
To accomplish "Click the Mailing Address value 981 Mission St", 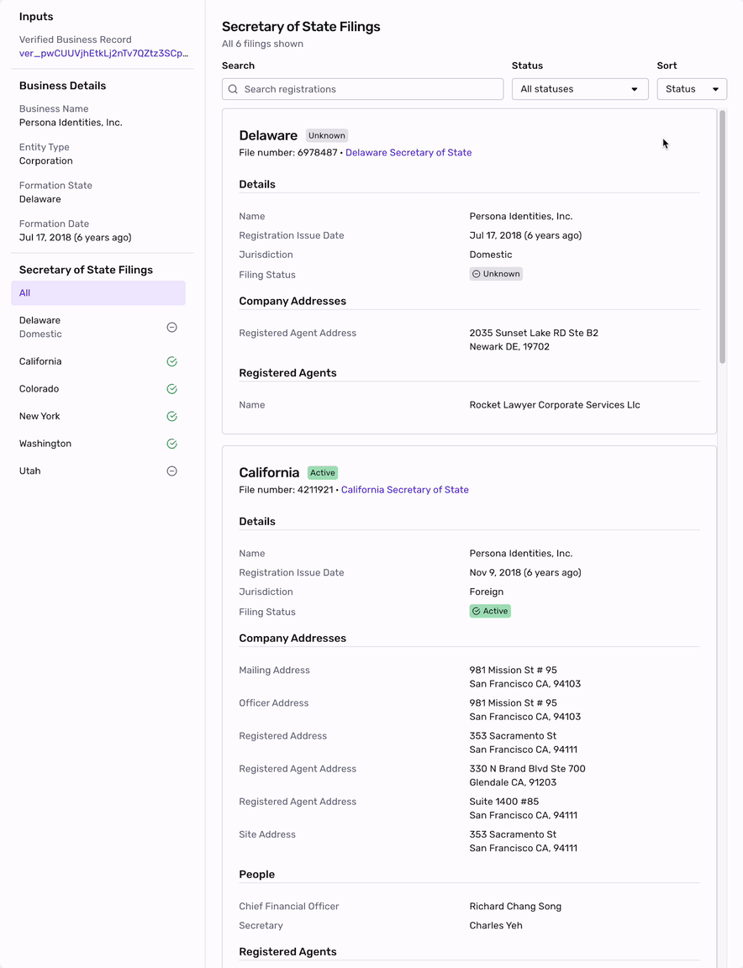I will coord(525,676).
